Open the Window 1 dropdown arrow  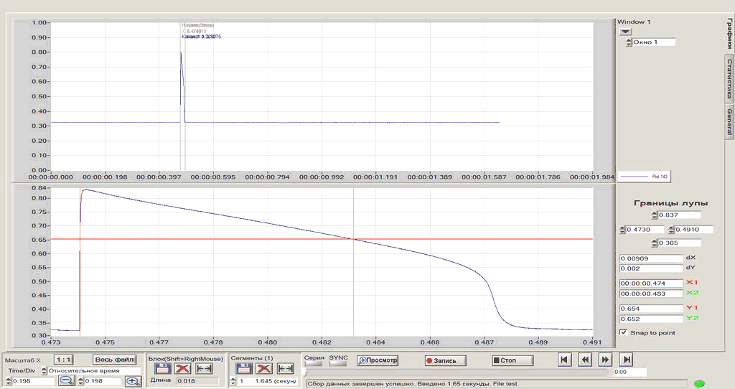pyautogui.click(x=625, y=32)
